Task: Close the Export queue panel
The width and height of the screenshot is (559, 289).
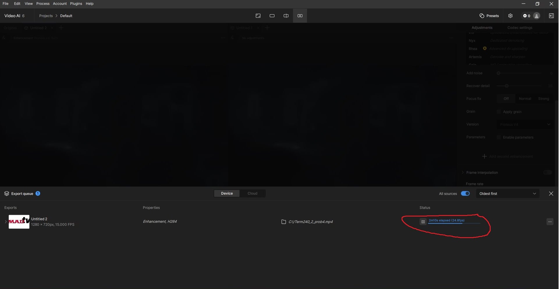Action: pyautogui.click(x=551, y=194)
